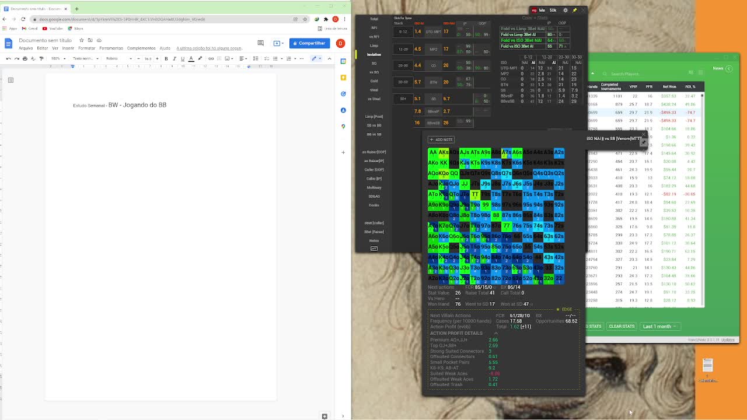The height and width of the screenshot is (420, 747).
Task: Open comment history in Docs
Action: (x=260, y=43)
